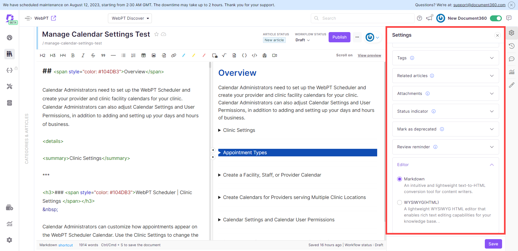Save the settings
The image size is (518, 251).
coord(493,244)
